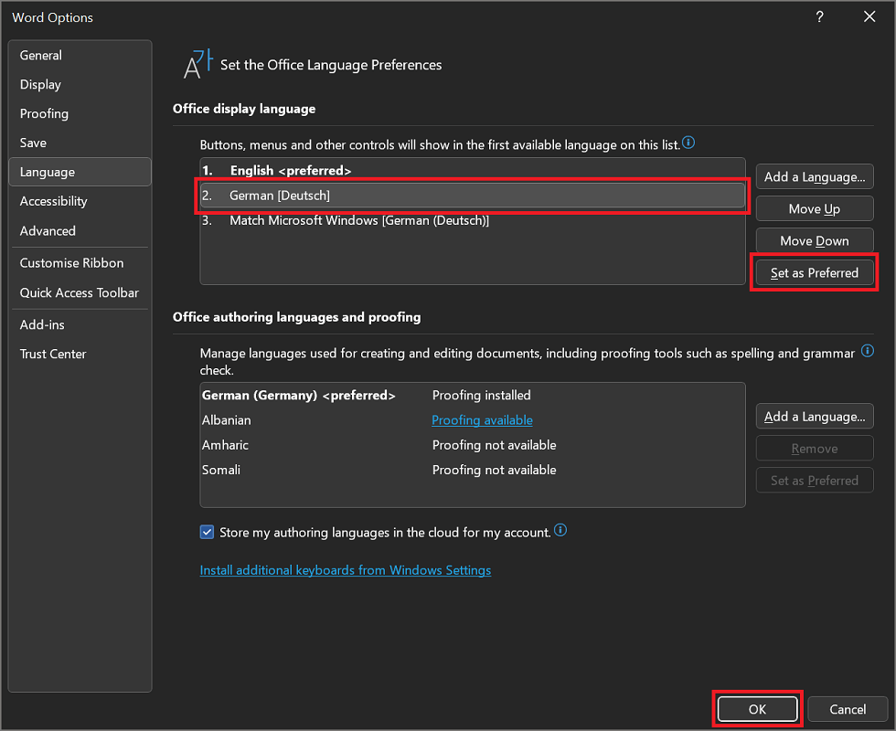Click Proofing installed status for German
Image resolution: width=896 pixels, height=731 pixels.
click(481, 395)
